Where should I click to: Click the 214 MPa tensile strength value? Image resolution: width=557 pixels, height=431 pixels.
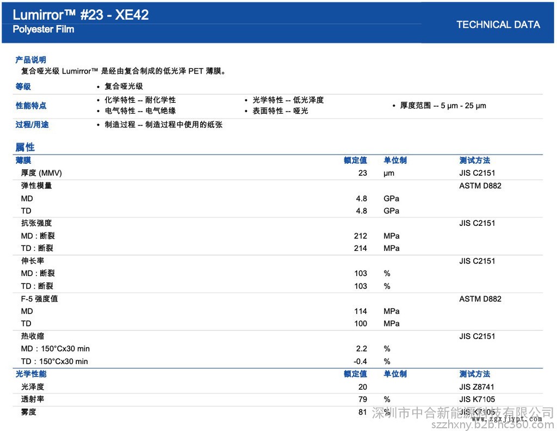click(x=360, y=248)
